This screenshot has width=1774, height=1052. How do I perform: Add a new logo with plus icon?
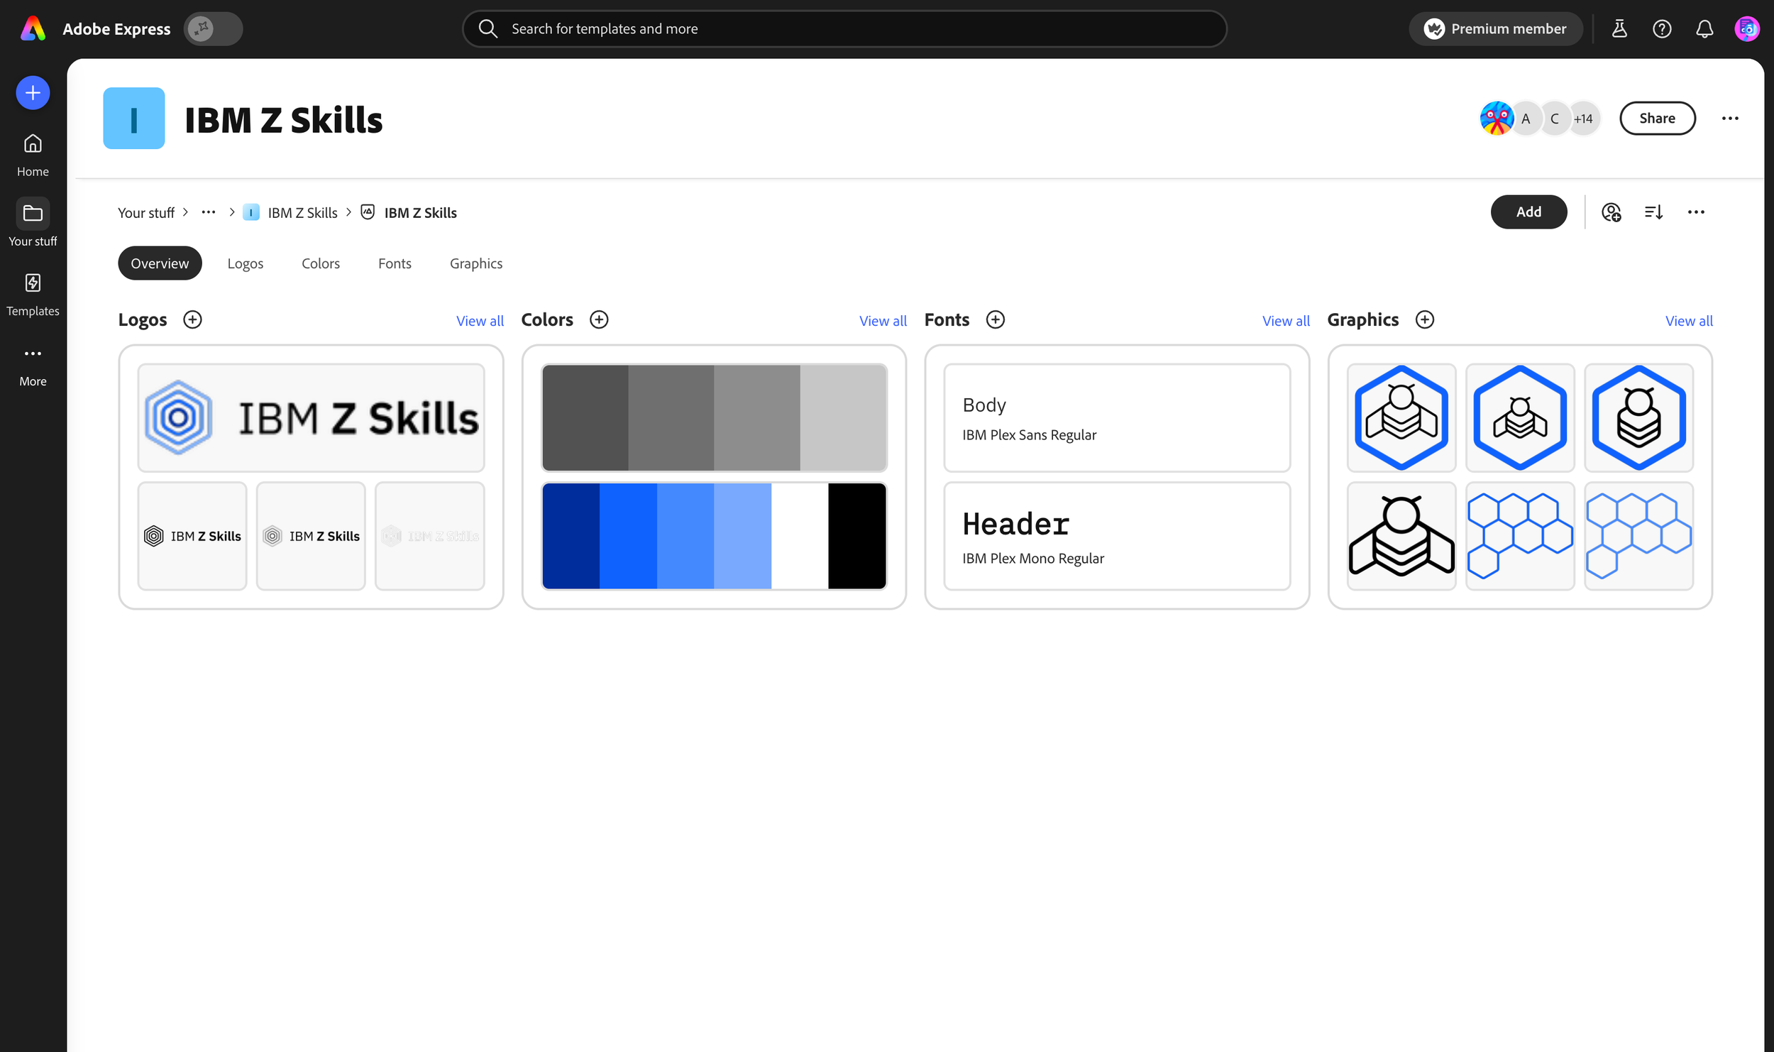click(x=192, y=320)
